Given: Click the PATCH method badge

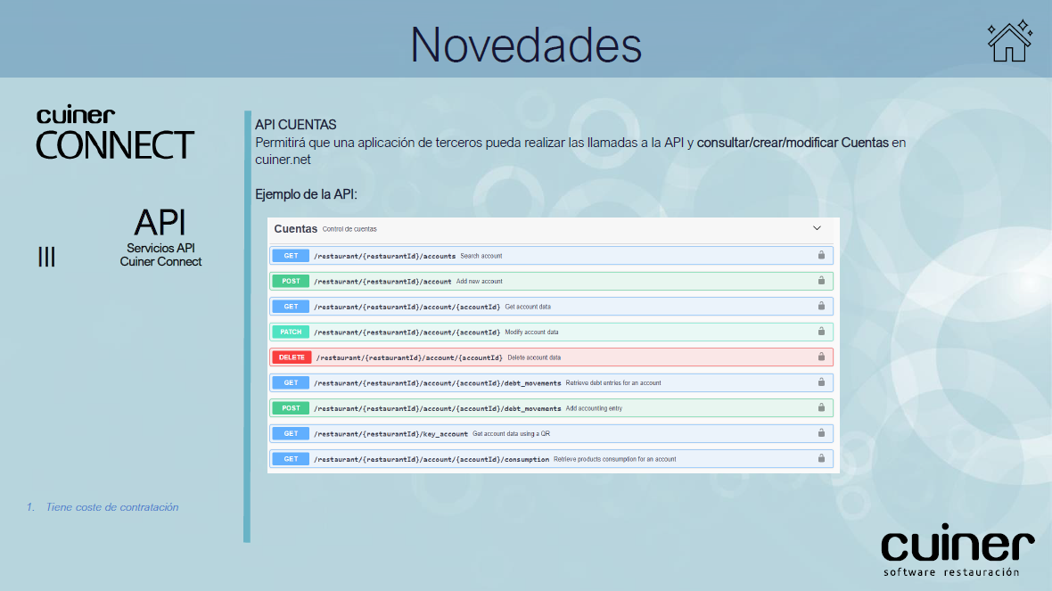Looking at the screenshot, I should point(291,332).
